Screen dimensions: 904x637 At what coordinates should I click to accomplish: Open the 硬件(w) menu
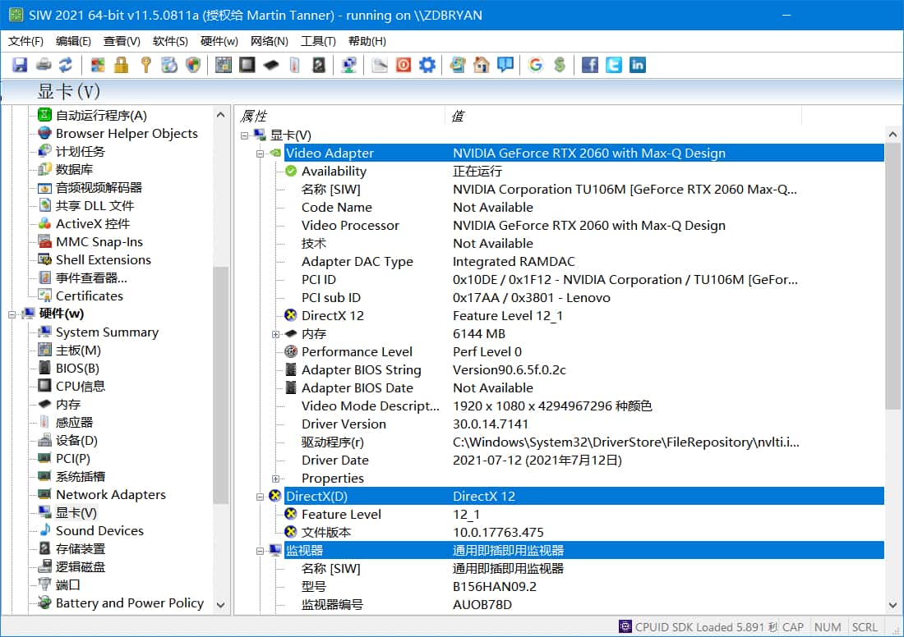(219, 41)
